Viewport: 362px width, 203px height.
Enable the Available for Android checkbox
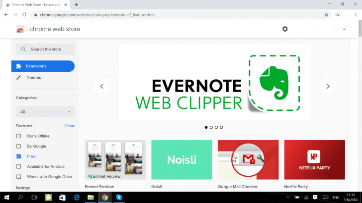click(x=19, y=166)
